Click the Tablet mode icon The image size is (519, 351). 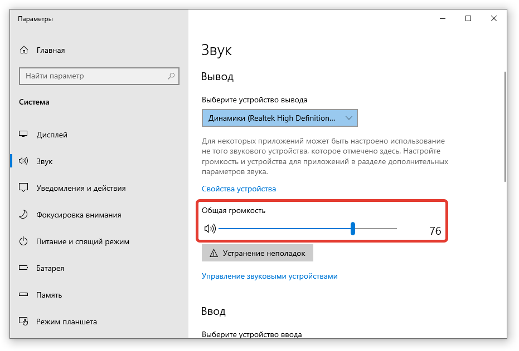23,322
